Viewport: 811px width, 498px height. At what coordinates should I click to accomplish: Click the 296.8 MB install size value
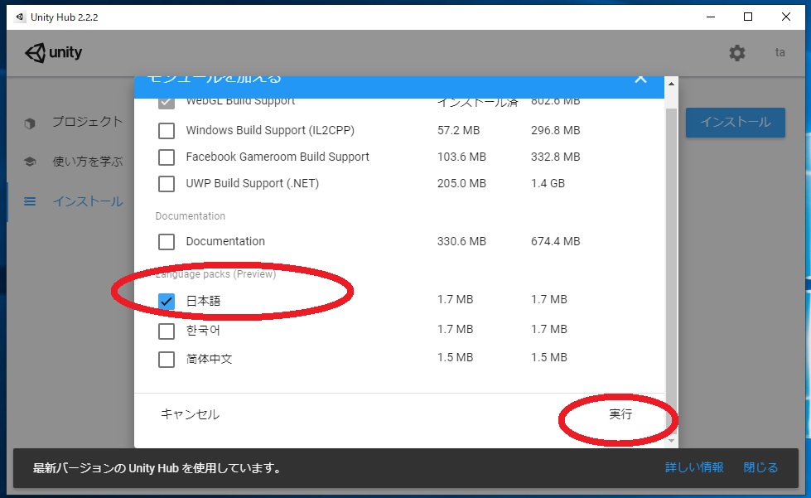556,130
